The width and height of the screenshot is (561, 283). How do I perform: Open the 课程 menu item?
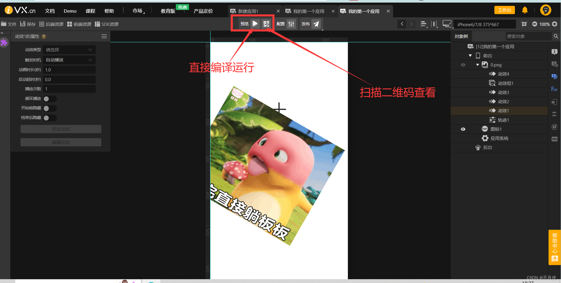[x=90, y=11]
